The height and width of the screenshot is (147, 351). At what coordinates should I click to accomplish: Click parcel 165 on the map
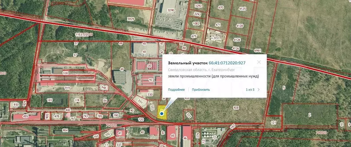click(50, 100)
